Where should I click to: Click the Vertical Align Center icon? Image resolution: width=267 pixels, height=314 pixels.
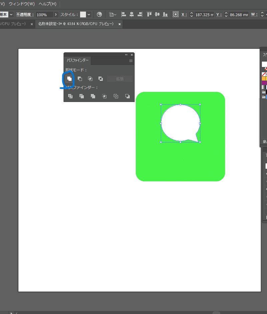click(157, 14)
